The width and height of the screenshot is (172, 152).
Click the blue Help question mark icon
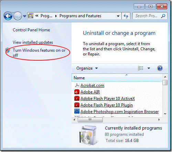pyautogui.click(x=160, y=68)
